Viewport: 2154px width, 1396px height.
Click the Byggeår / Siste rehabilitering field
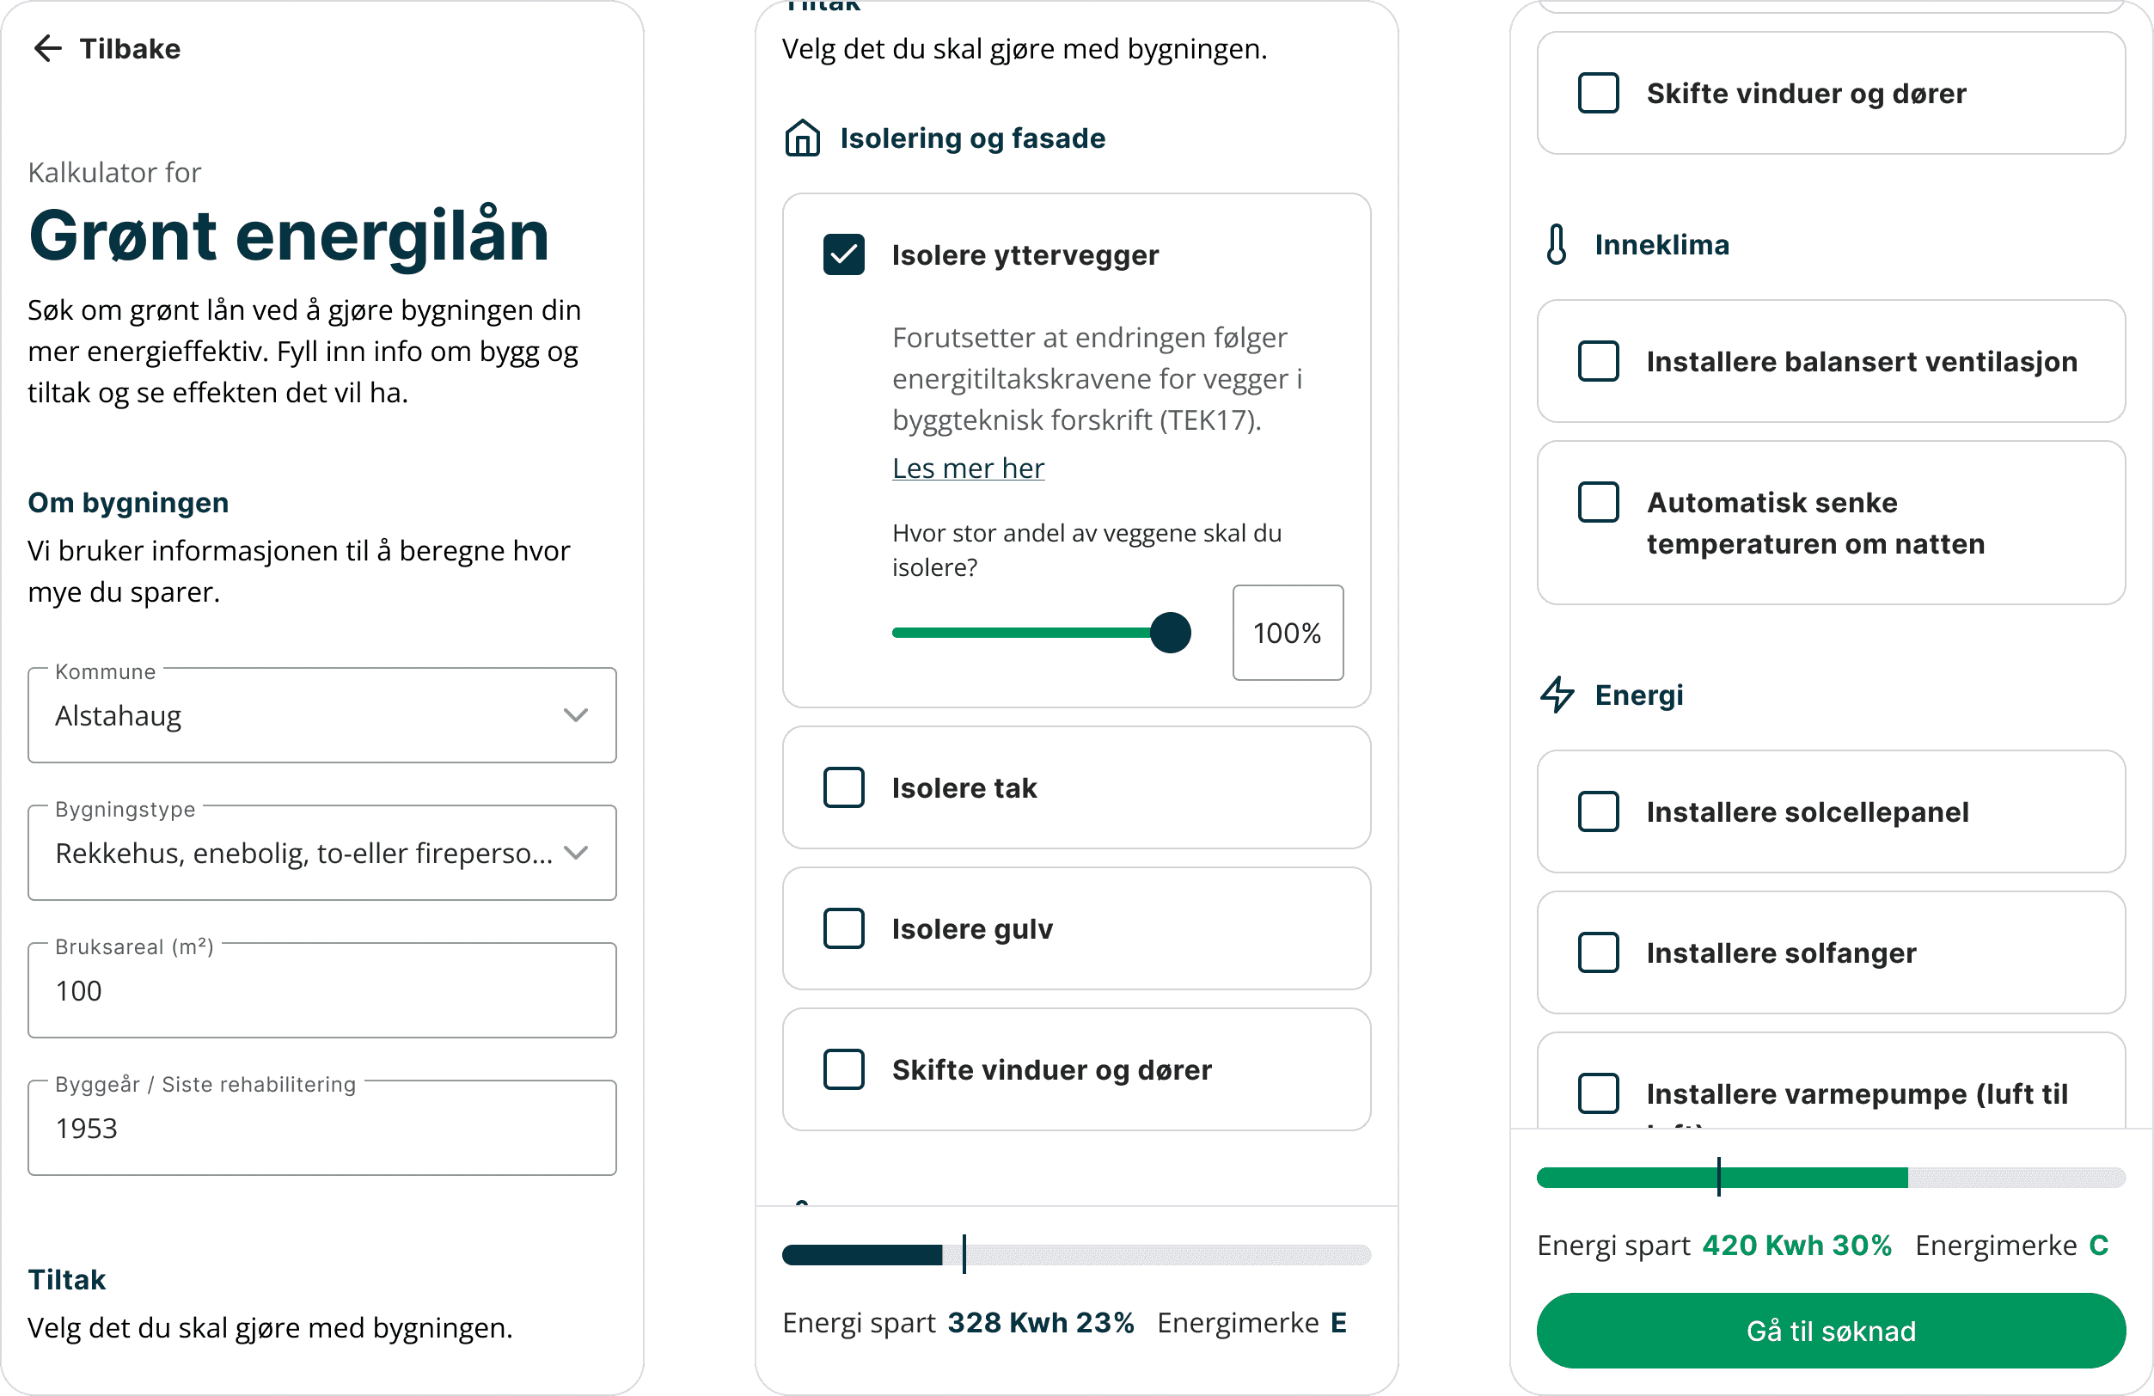[x=322, y=1128]
